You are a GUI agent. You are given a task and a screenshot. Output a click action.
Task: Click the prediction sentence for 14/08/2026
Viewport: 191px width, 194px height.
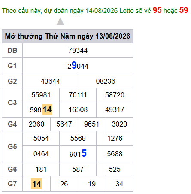(95, 10)
